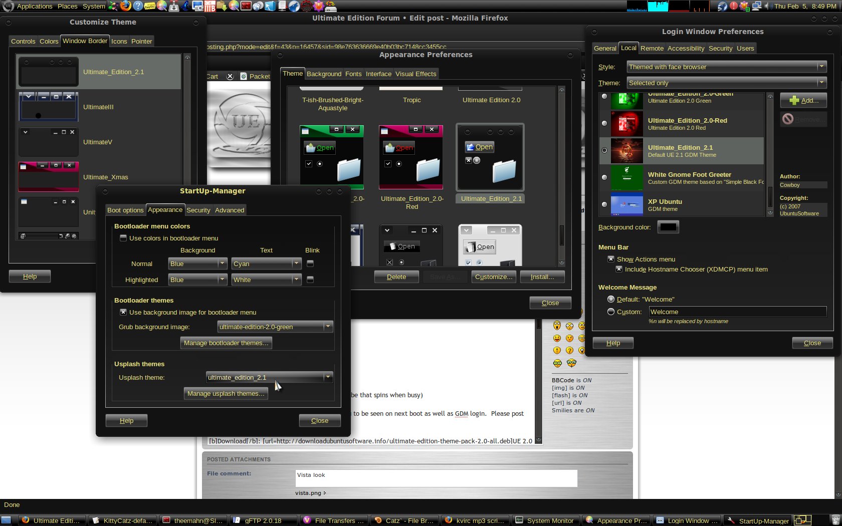Select Ultimate_Edition_2.0-Red GDM theme thumbnail
Viewport: 842px width, 526px height.
point(626,124)
